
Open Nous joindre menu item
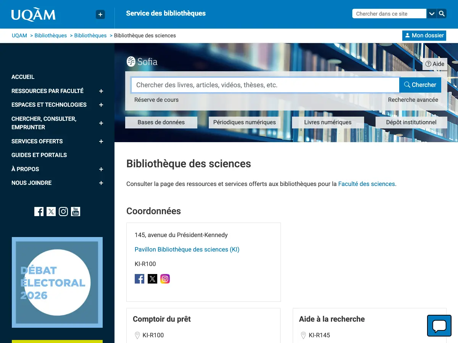click(x=31, y=183)
